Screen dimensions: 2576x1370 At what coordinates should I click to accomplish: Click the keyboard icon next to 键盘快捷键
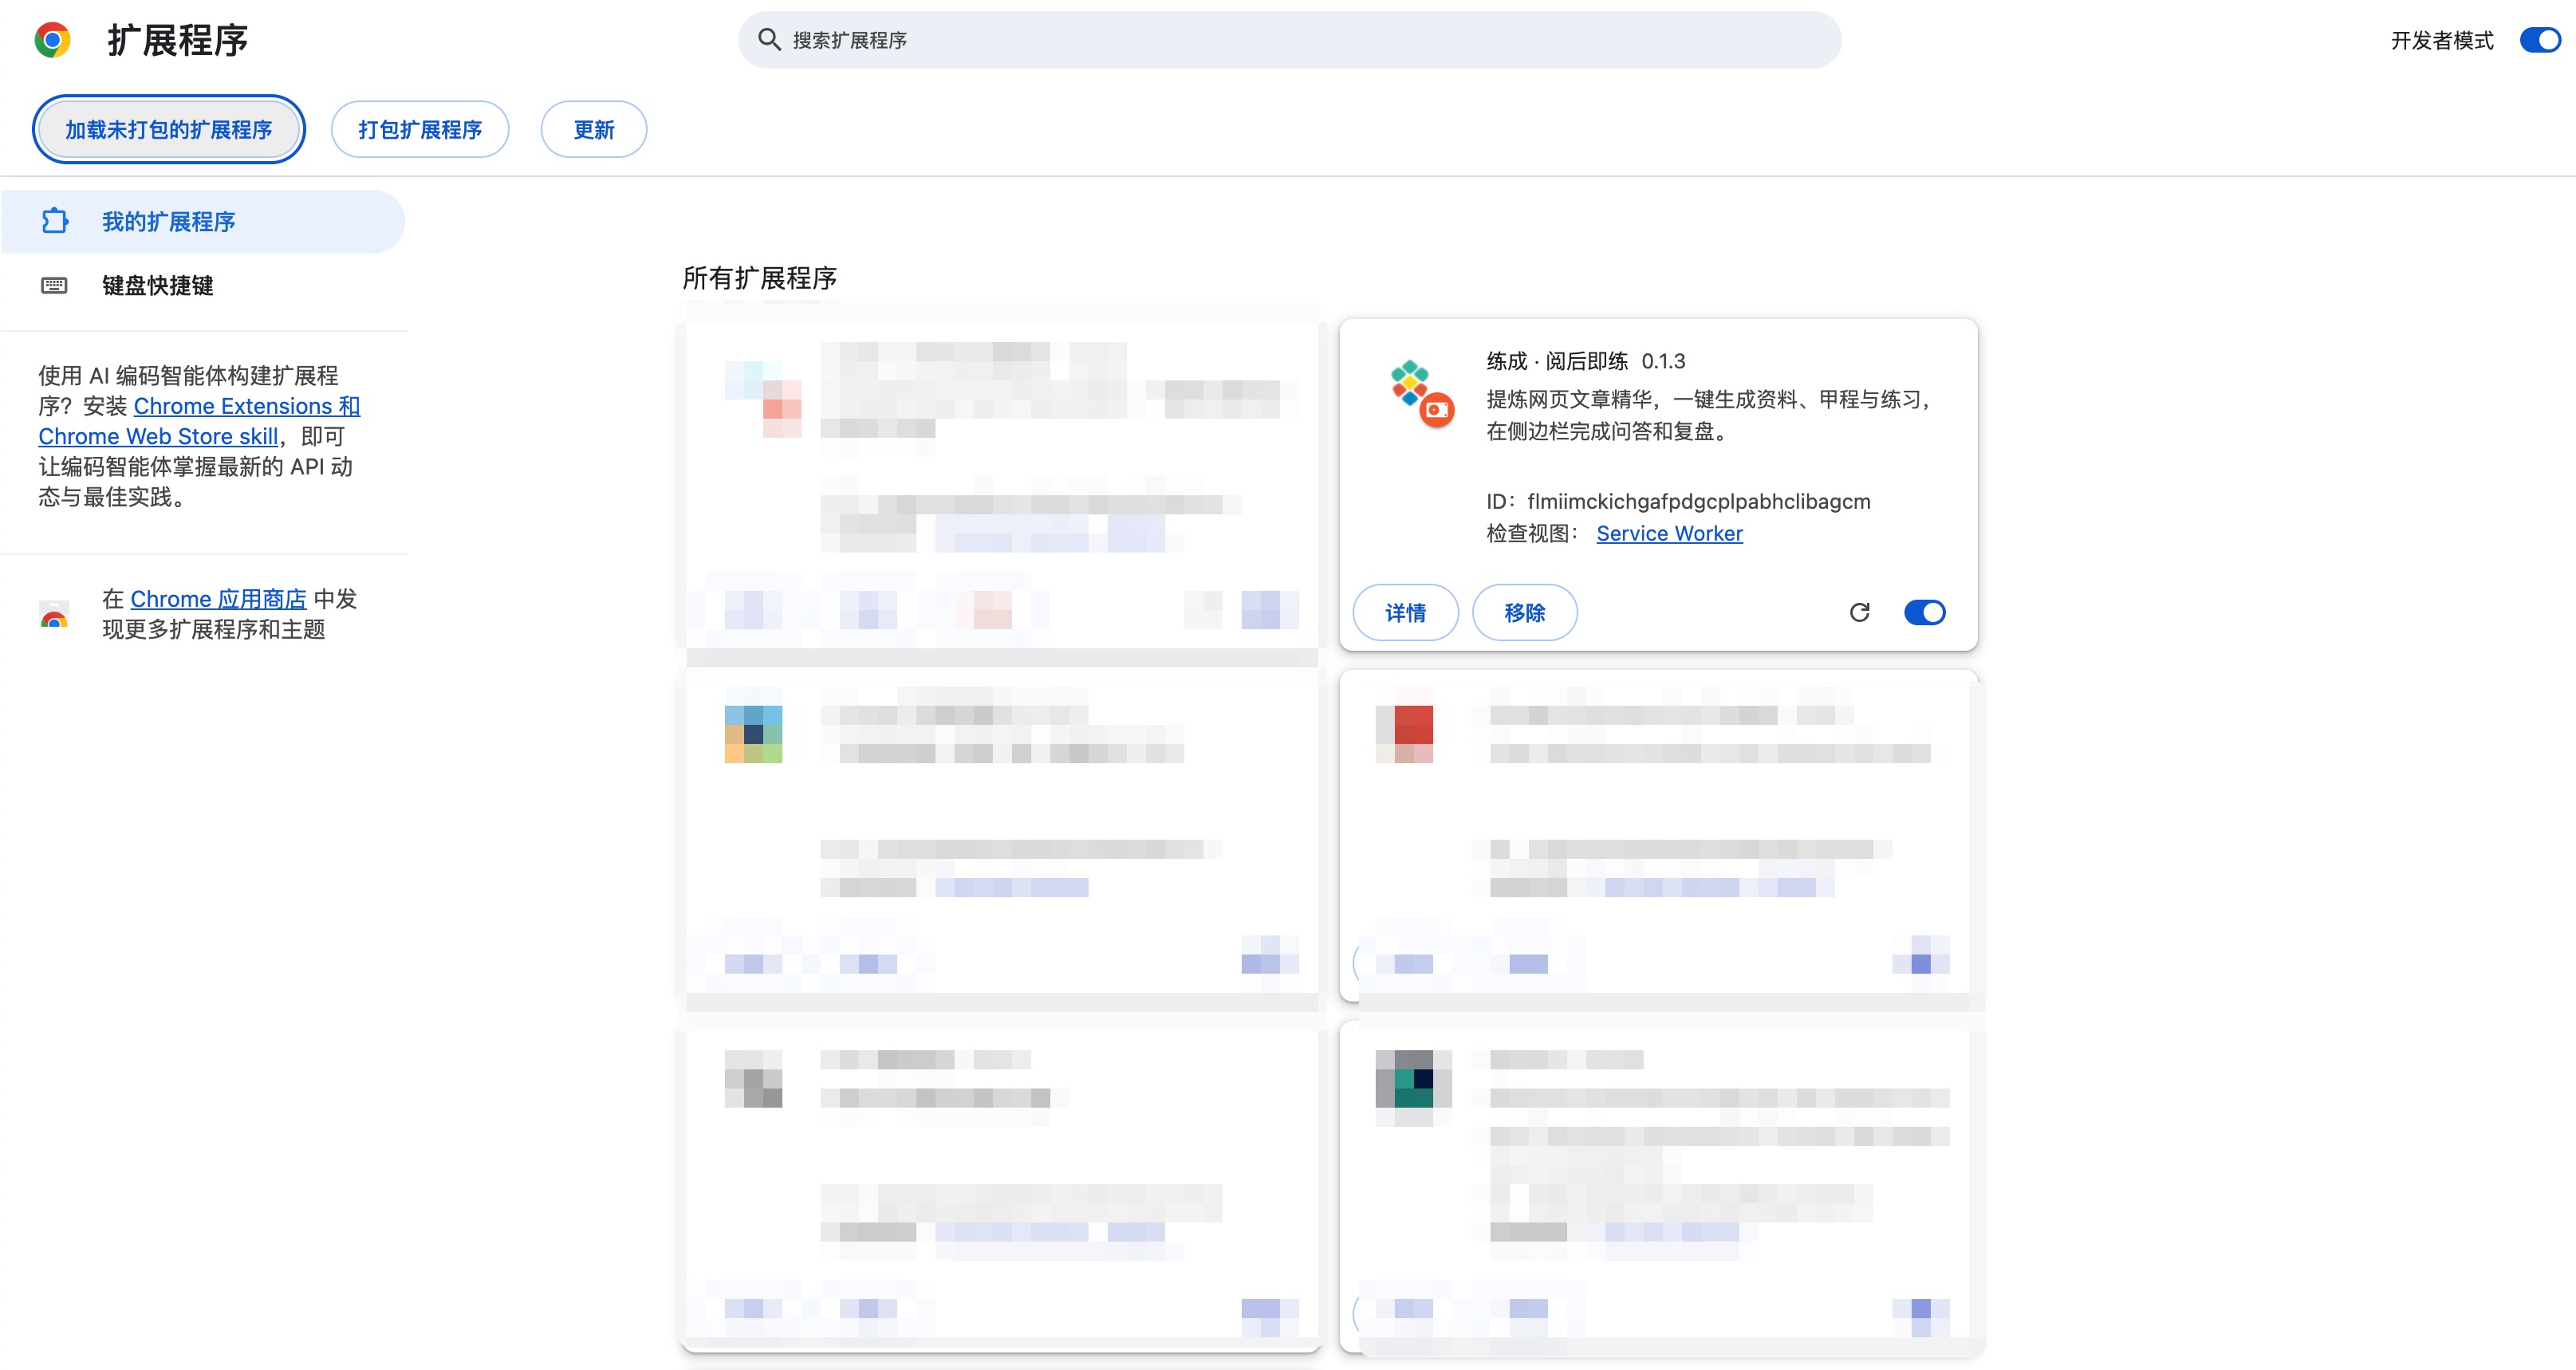tap(54, 286)
